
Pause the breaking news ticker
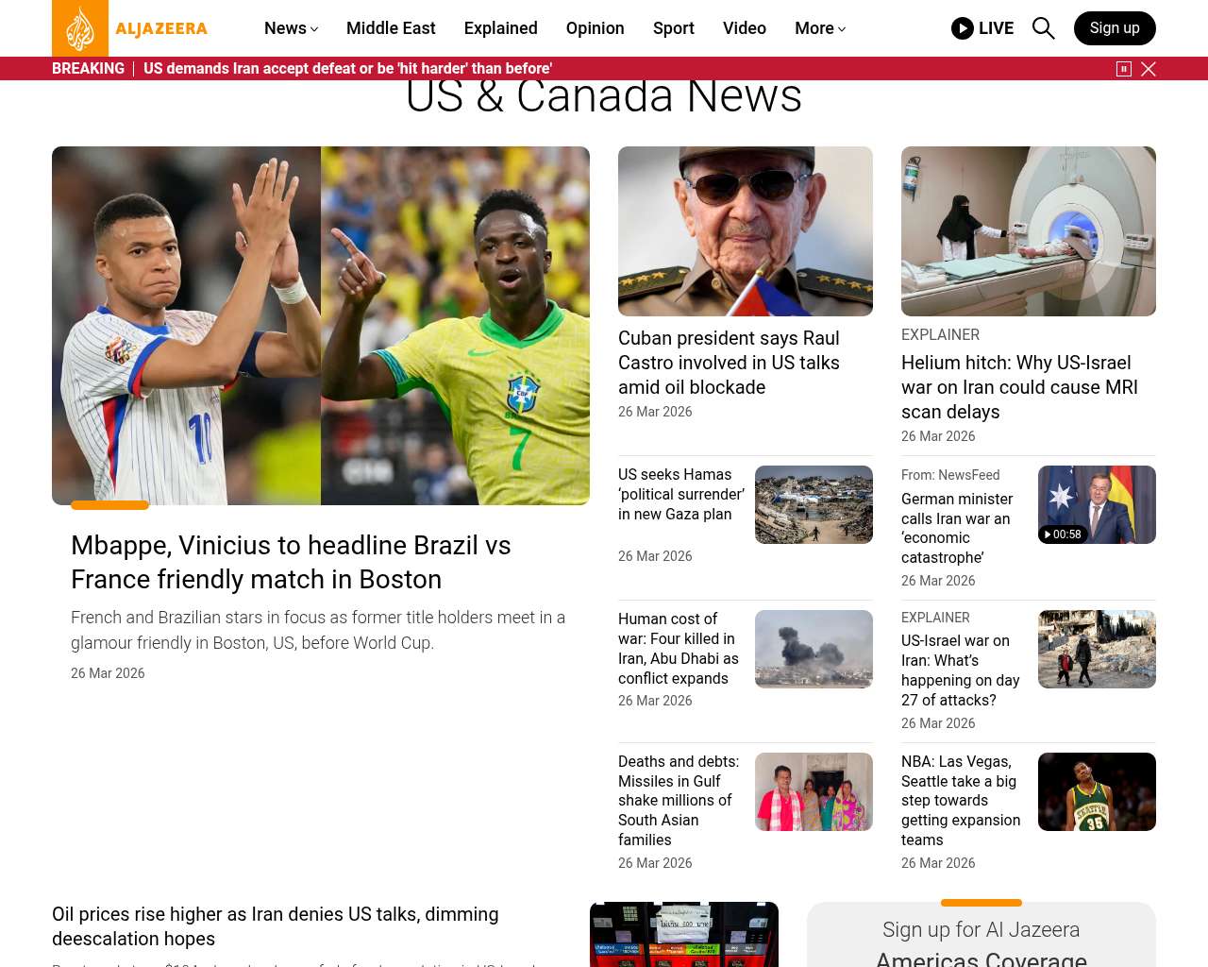point(1124,69)
